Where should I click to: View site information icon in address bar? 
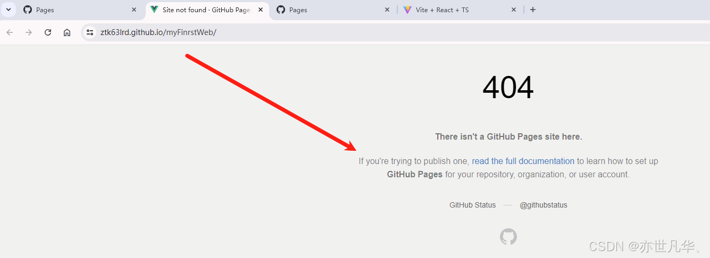click(x=90, y=32)
